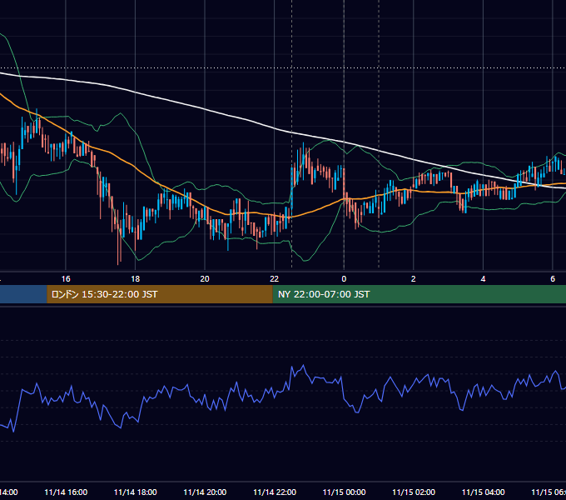Screen dimensions: 566x500
Task: Select the NY 22:00-07:00 JST session bar
Action: pyautogui.click(x=419, y=294)
